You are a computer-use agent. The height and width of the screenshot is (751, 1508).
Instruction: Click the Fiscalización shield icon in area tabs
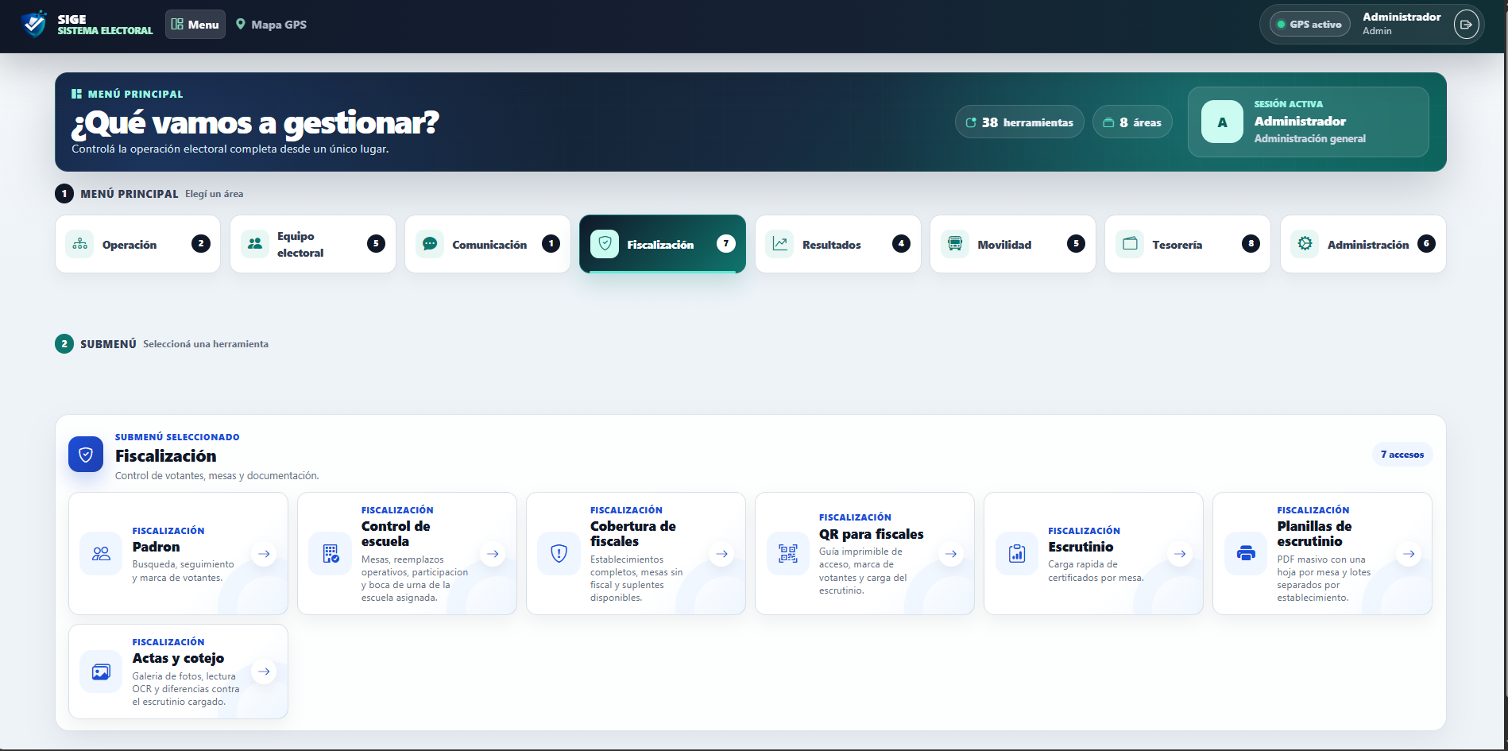click(x=605, y=244)
